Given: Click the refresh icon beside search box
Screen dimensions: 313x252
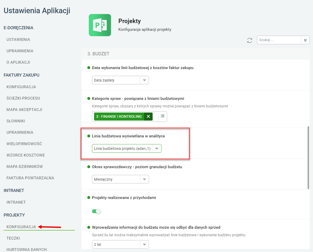Looking at the screenshot, I should pyautogui.click(x=250, y=40).
